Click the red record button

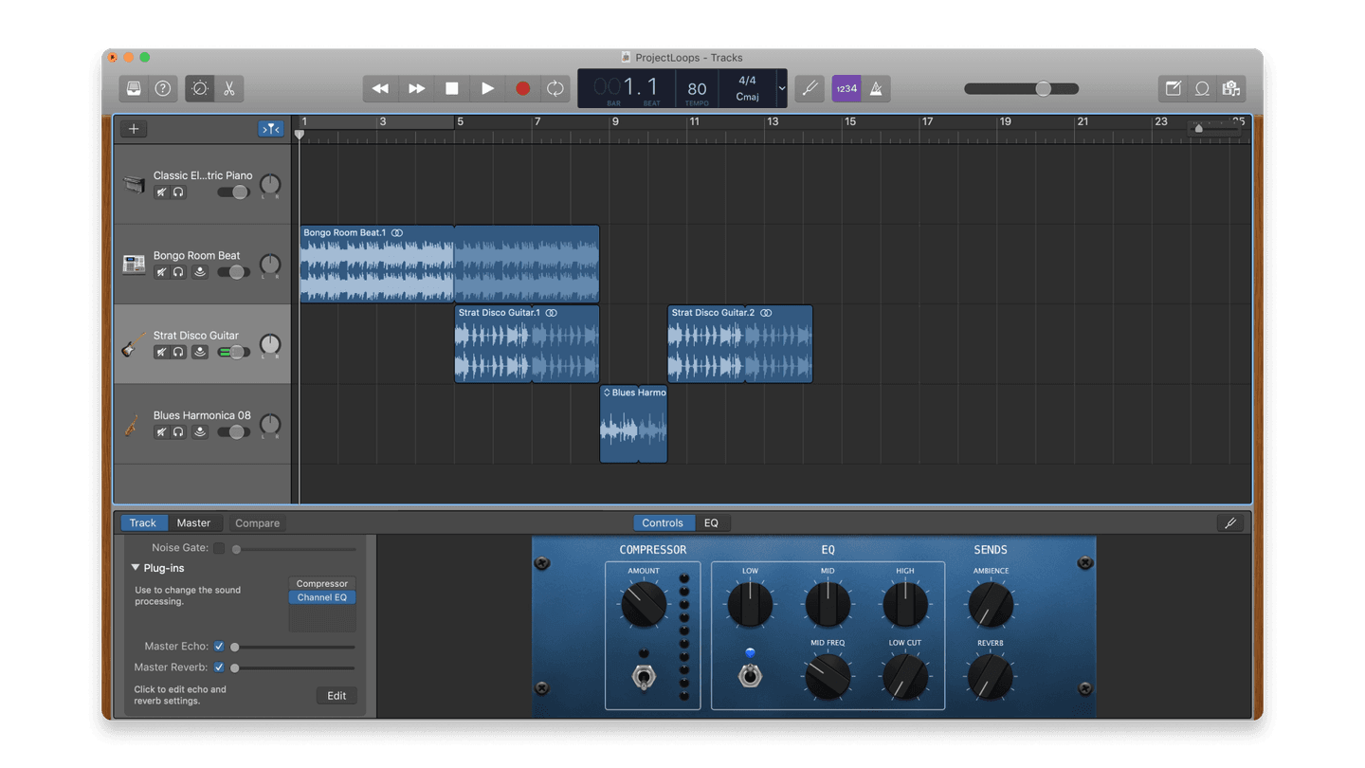pyautogui.click(x=522, y=88)
